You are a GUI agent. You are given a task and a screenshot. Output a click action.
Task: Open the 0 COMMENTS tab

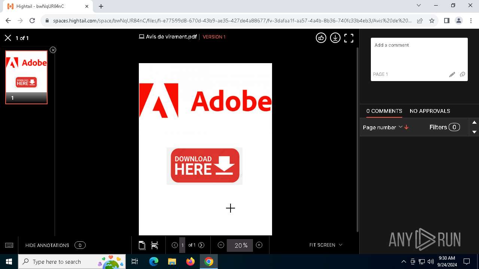click(384, 111)
